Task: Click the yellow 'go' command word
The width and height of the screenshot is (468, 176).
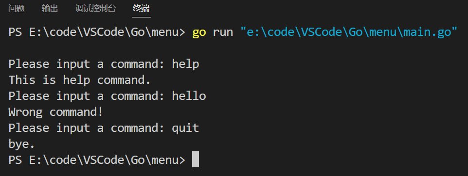Action: [199, 32]
